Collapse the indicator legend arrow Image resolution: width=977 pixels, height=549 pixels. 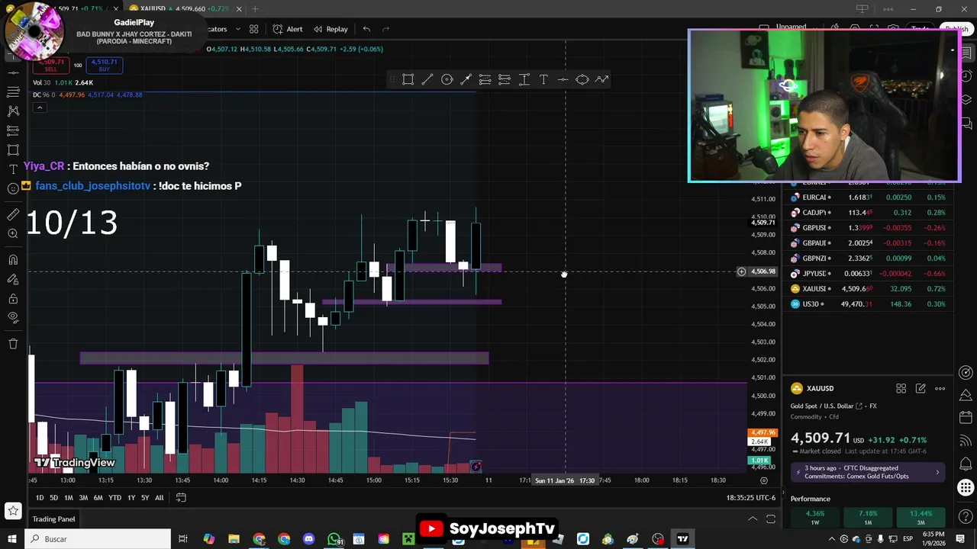(x=40, y=108)
